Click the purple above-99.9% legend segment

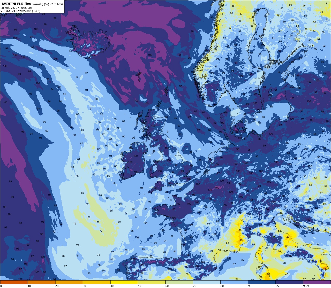[x=317, y=282]
